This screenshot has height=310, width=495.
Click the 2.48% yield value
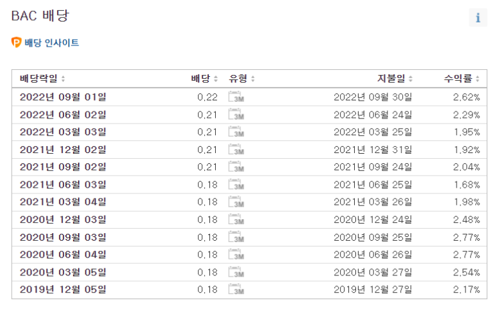coord(467,220)
